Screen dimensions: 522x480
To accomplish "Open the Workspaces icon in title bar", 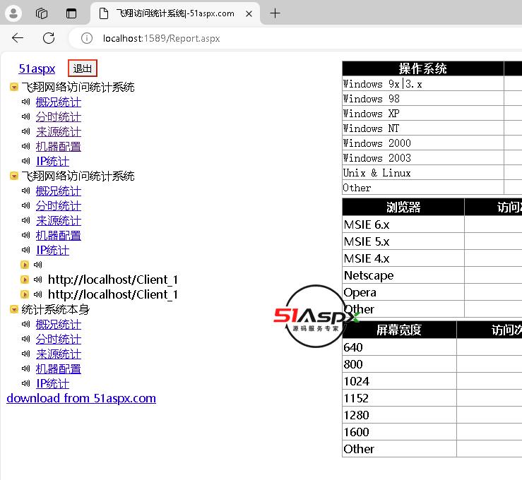I will pos(42,13).
